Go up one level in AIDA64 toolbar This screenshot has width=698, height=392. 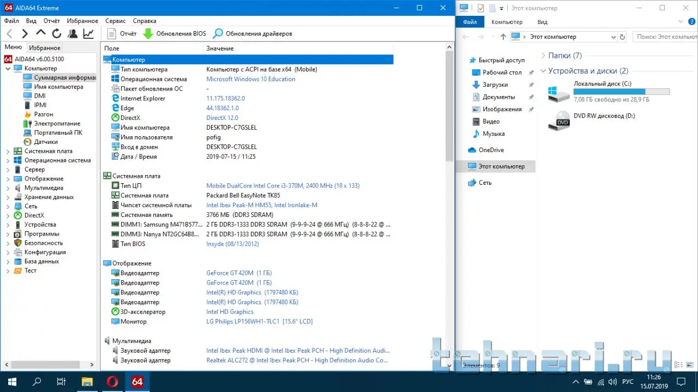tap(41, 33)
